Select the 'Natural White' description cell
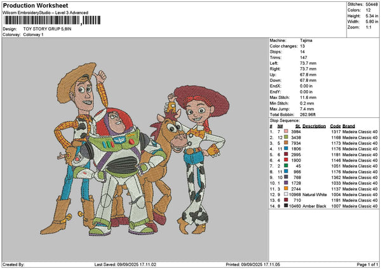This screenshot has width=381, height=269. (x=315, y=195)
